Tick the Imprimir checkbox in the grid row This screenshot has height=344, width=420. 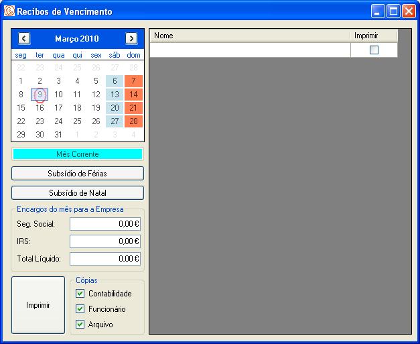pos(374,50)
